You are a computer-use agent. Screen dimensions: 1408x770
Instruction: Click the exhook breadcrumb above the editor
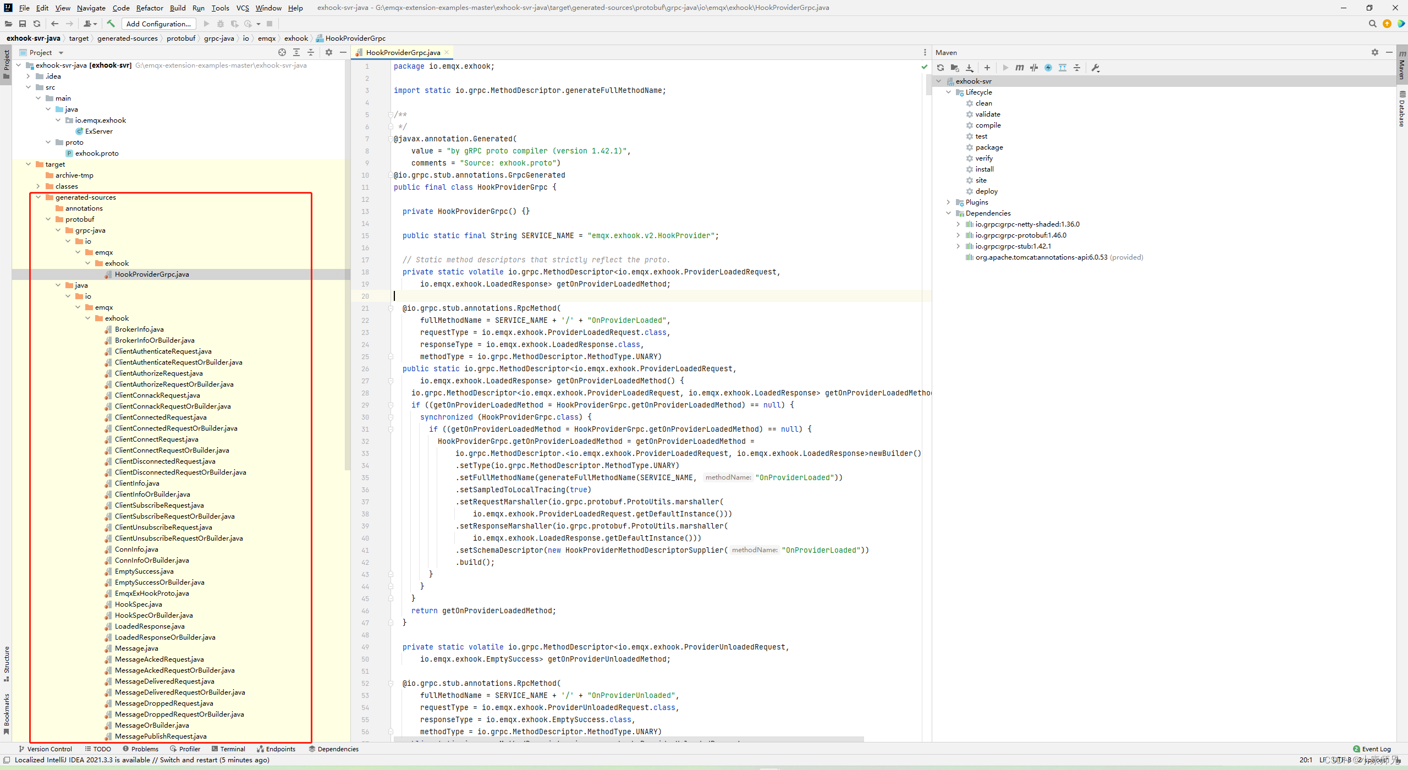coord(296,38)
